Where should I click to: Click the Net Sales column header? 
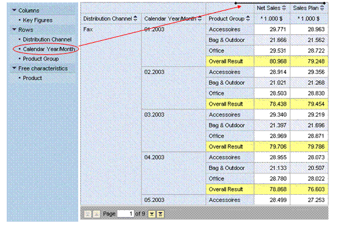[x=268, y=8]
